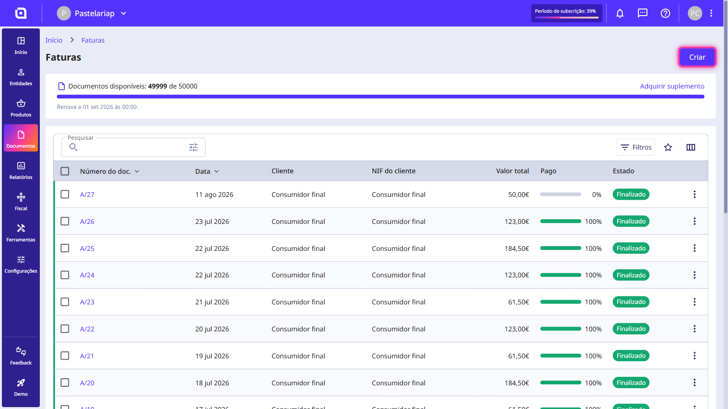The width and height of the screenshot is (728, 409).
Task: Check the box for invoice A/25
Action: coord(65,248)
